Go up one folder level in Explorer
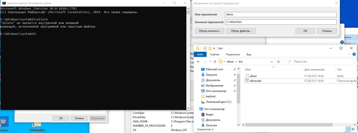Viewport: 358px width, 133px height. coord(215,62)
